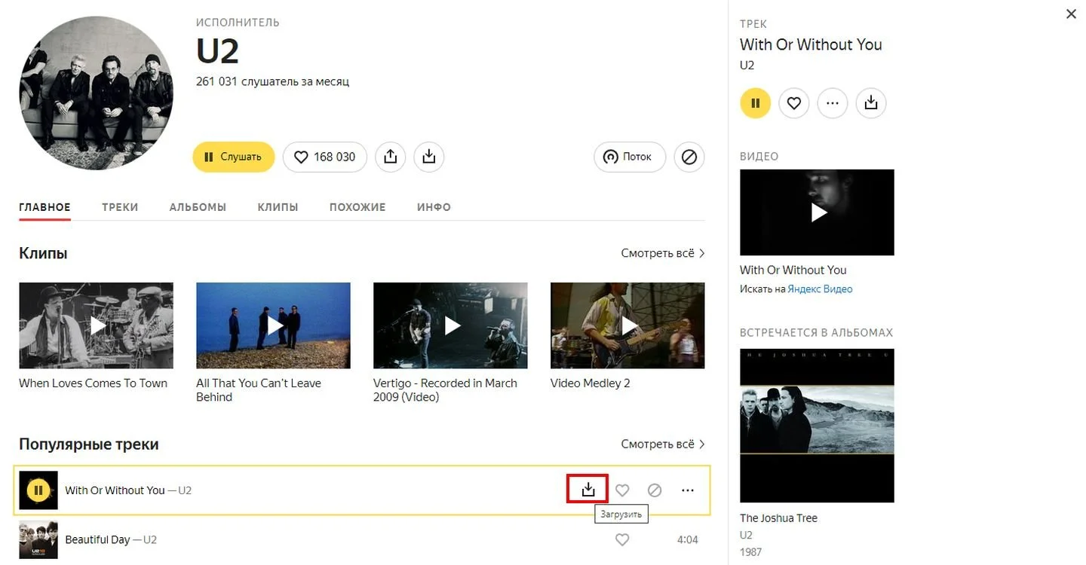This screenshot has height=565, width=1086.
Task: Pause the track in the side panel
Action: coord(756,103)
